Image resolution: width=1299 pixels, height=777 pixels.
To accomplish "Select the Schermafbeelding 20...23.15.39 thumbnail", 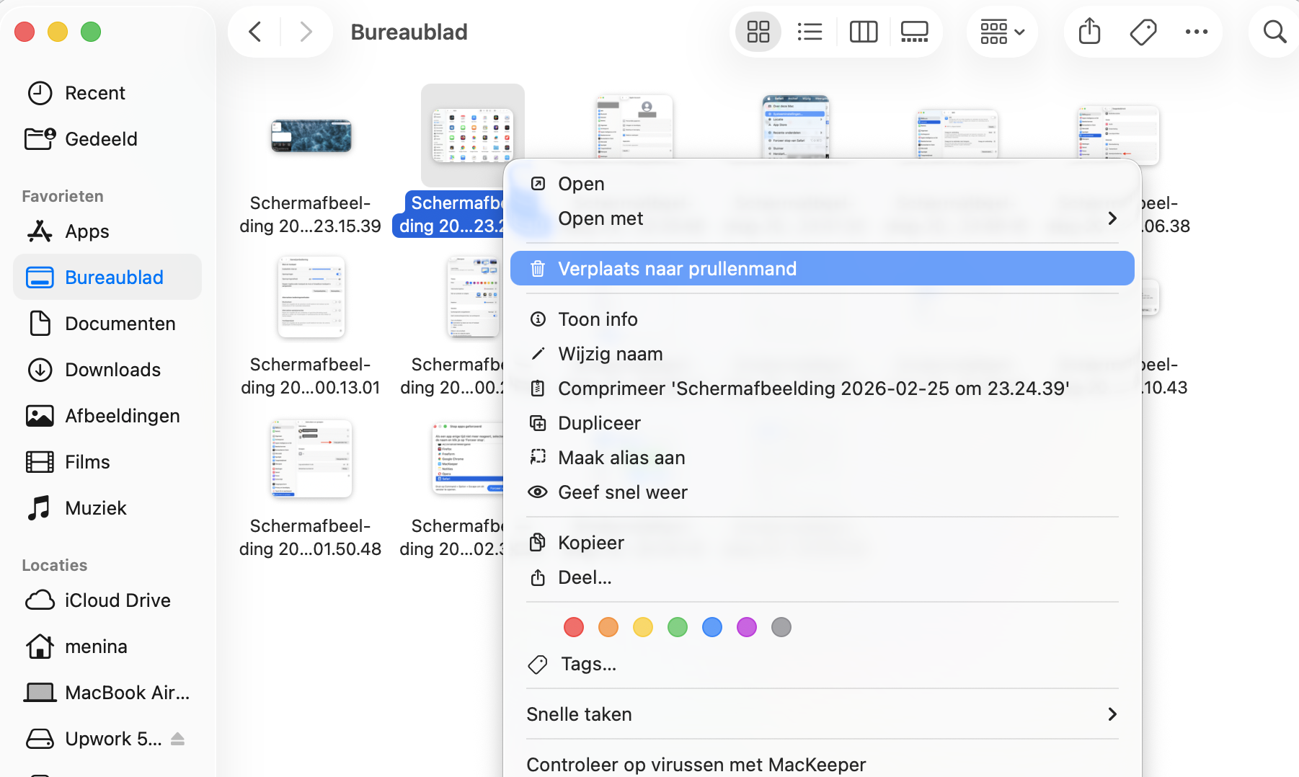I will click(310, 136).
